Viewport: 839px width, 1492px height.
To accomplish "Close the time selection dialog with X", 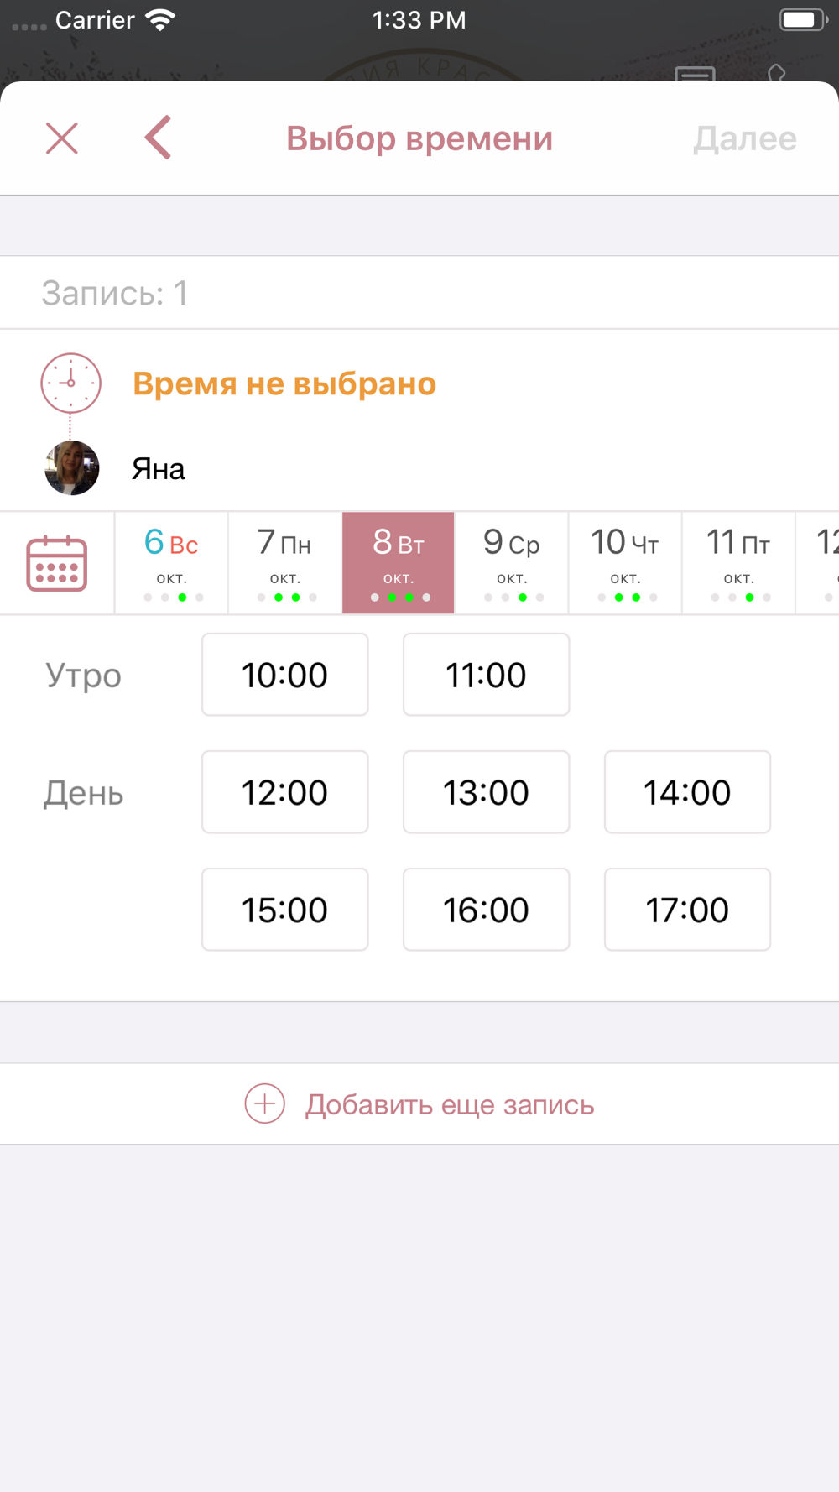I will (62, 138).
